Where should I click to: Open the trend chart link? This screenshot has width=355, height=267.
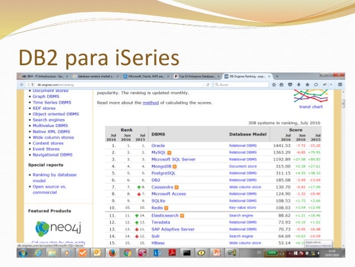(x=311, y=106)
